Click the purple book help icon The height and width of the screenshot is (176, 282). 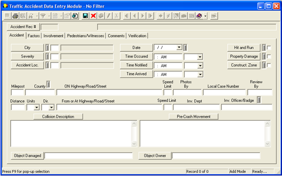pos(199,16)
